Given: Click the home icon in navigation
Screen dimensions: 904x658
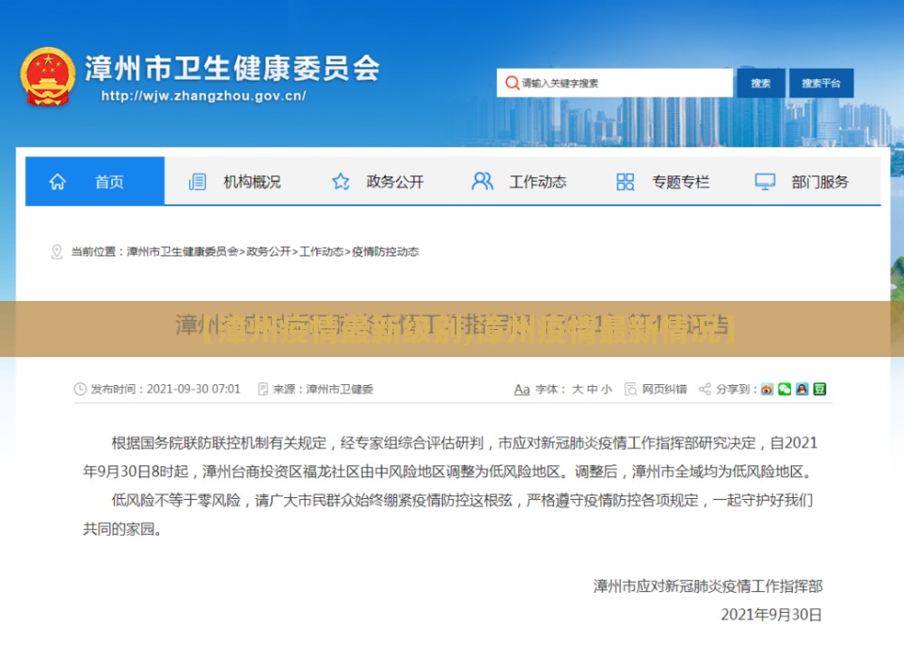Looking at the screenshot, I should pos(58,182).
